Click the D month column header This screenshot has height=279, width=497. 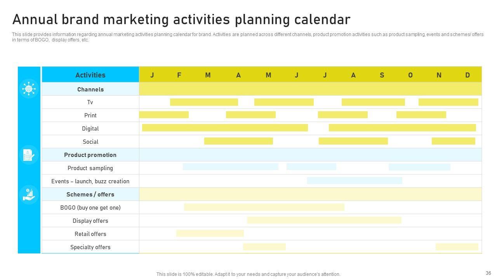tap(467, 75)
